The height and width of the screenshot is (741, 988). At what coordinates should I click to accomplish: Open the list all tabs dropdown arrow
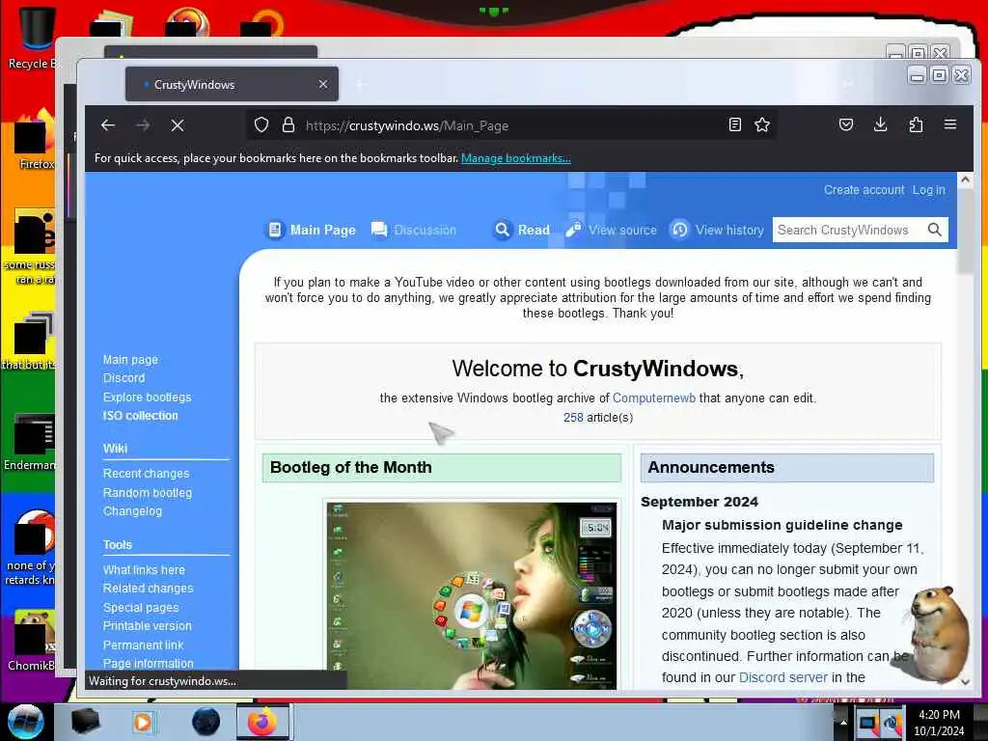click(x=849, y=84)
